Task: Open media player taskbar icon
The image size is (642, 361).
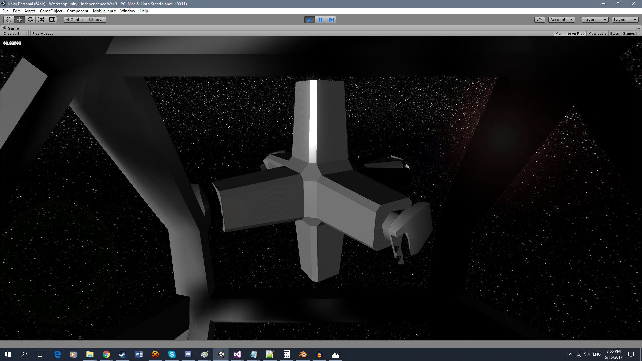Action: coord(73,354)
